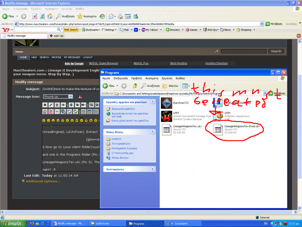This screenshot has width=302, height=227.
Task: Refresh the page in Internet Explorer
Action: [42, 16]
